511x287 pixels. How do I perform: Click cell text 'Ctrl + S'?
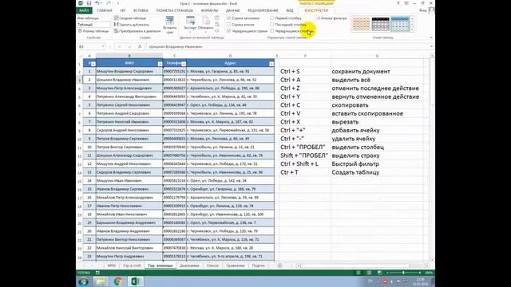290,71
